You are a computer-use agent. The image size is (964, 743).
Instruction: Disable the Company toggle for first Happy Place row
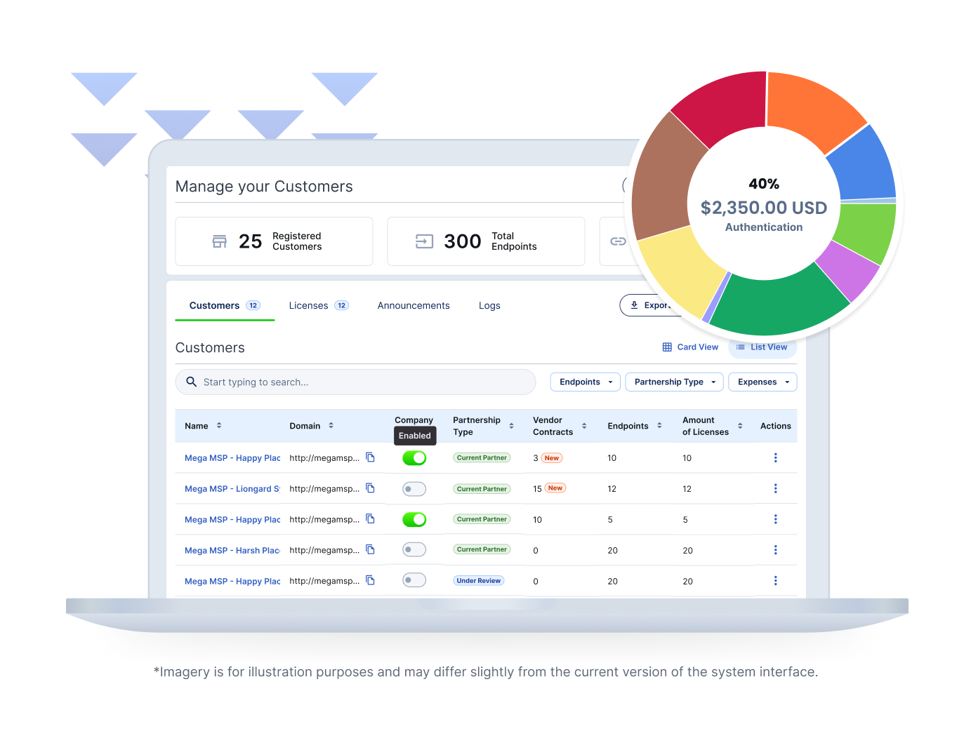(x=414, y=457)
